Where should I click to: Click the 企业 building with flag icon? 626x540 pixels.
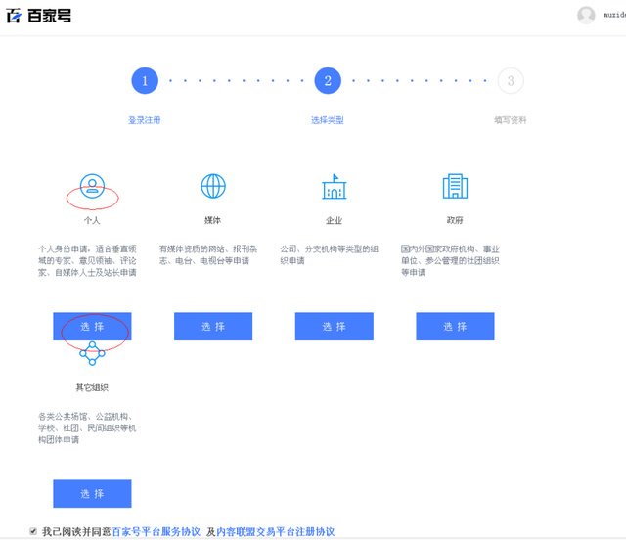(x=335, y=186)
